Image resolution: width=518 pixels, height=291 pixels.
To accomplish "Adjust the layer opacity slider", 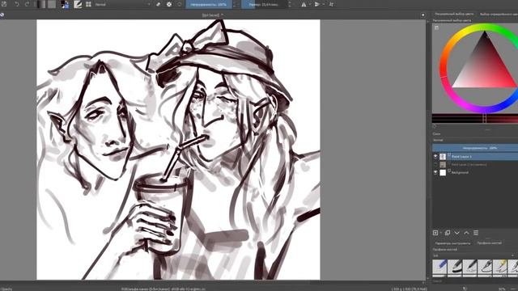I will click(475, 148).
